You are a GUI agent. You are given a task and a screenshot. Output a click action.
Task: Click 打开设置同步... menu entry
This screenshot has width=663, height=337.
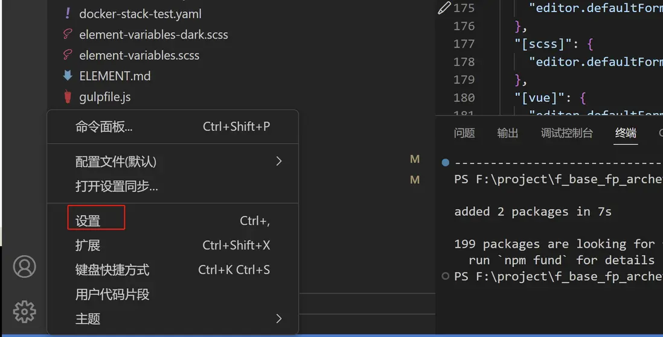click(117, 186)
